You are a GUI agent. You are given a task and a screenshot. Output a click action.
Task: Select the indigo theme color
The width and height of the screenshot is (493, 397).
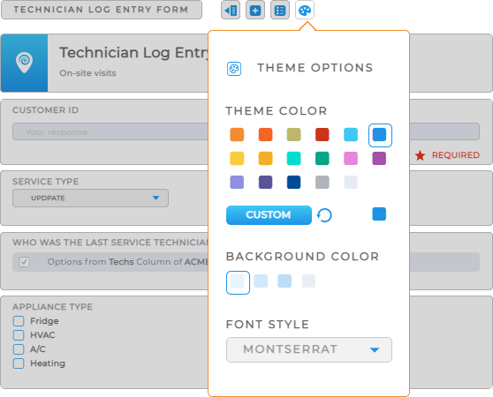[265, 182]
